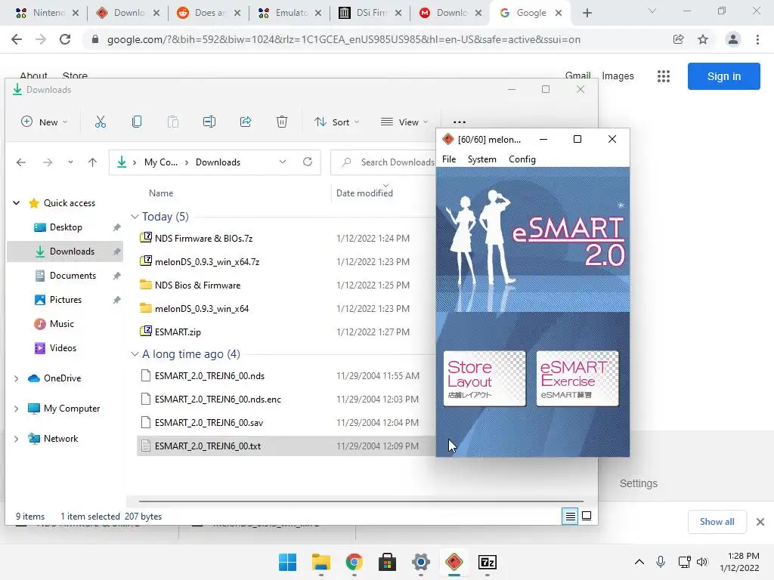
Task: Sort by the Date modified column header
Action: tap(364, 193)
